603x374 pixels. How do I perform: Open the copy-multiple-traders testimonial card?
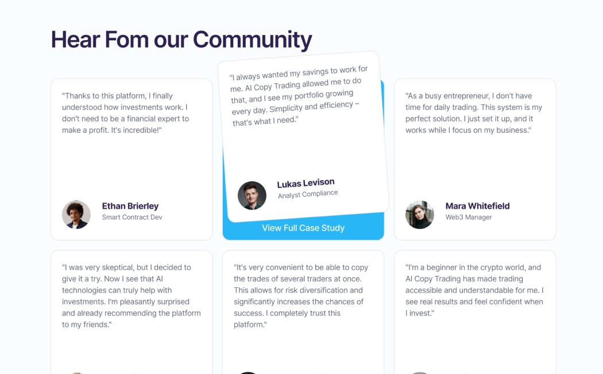click(303, 310)
